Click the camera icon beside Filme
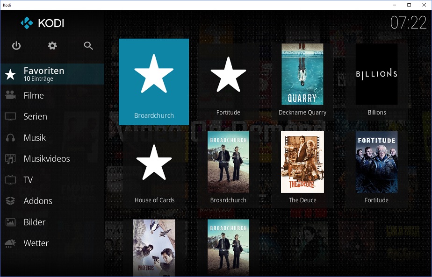 tap(10, 95)
